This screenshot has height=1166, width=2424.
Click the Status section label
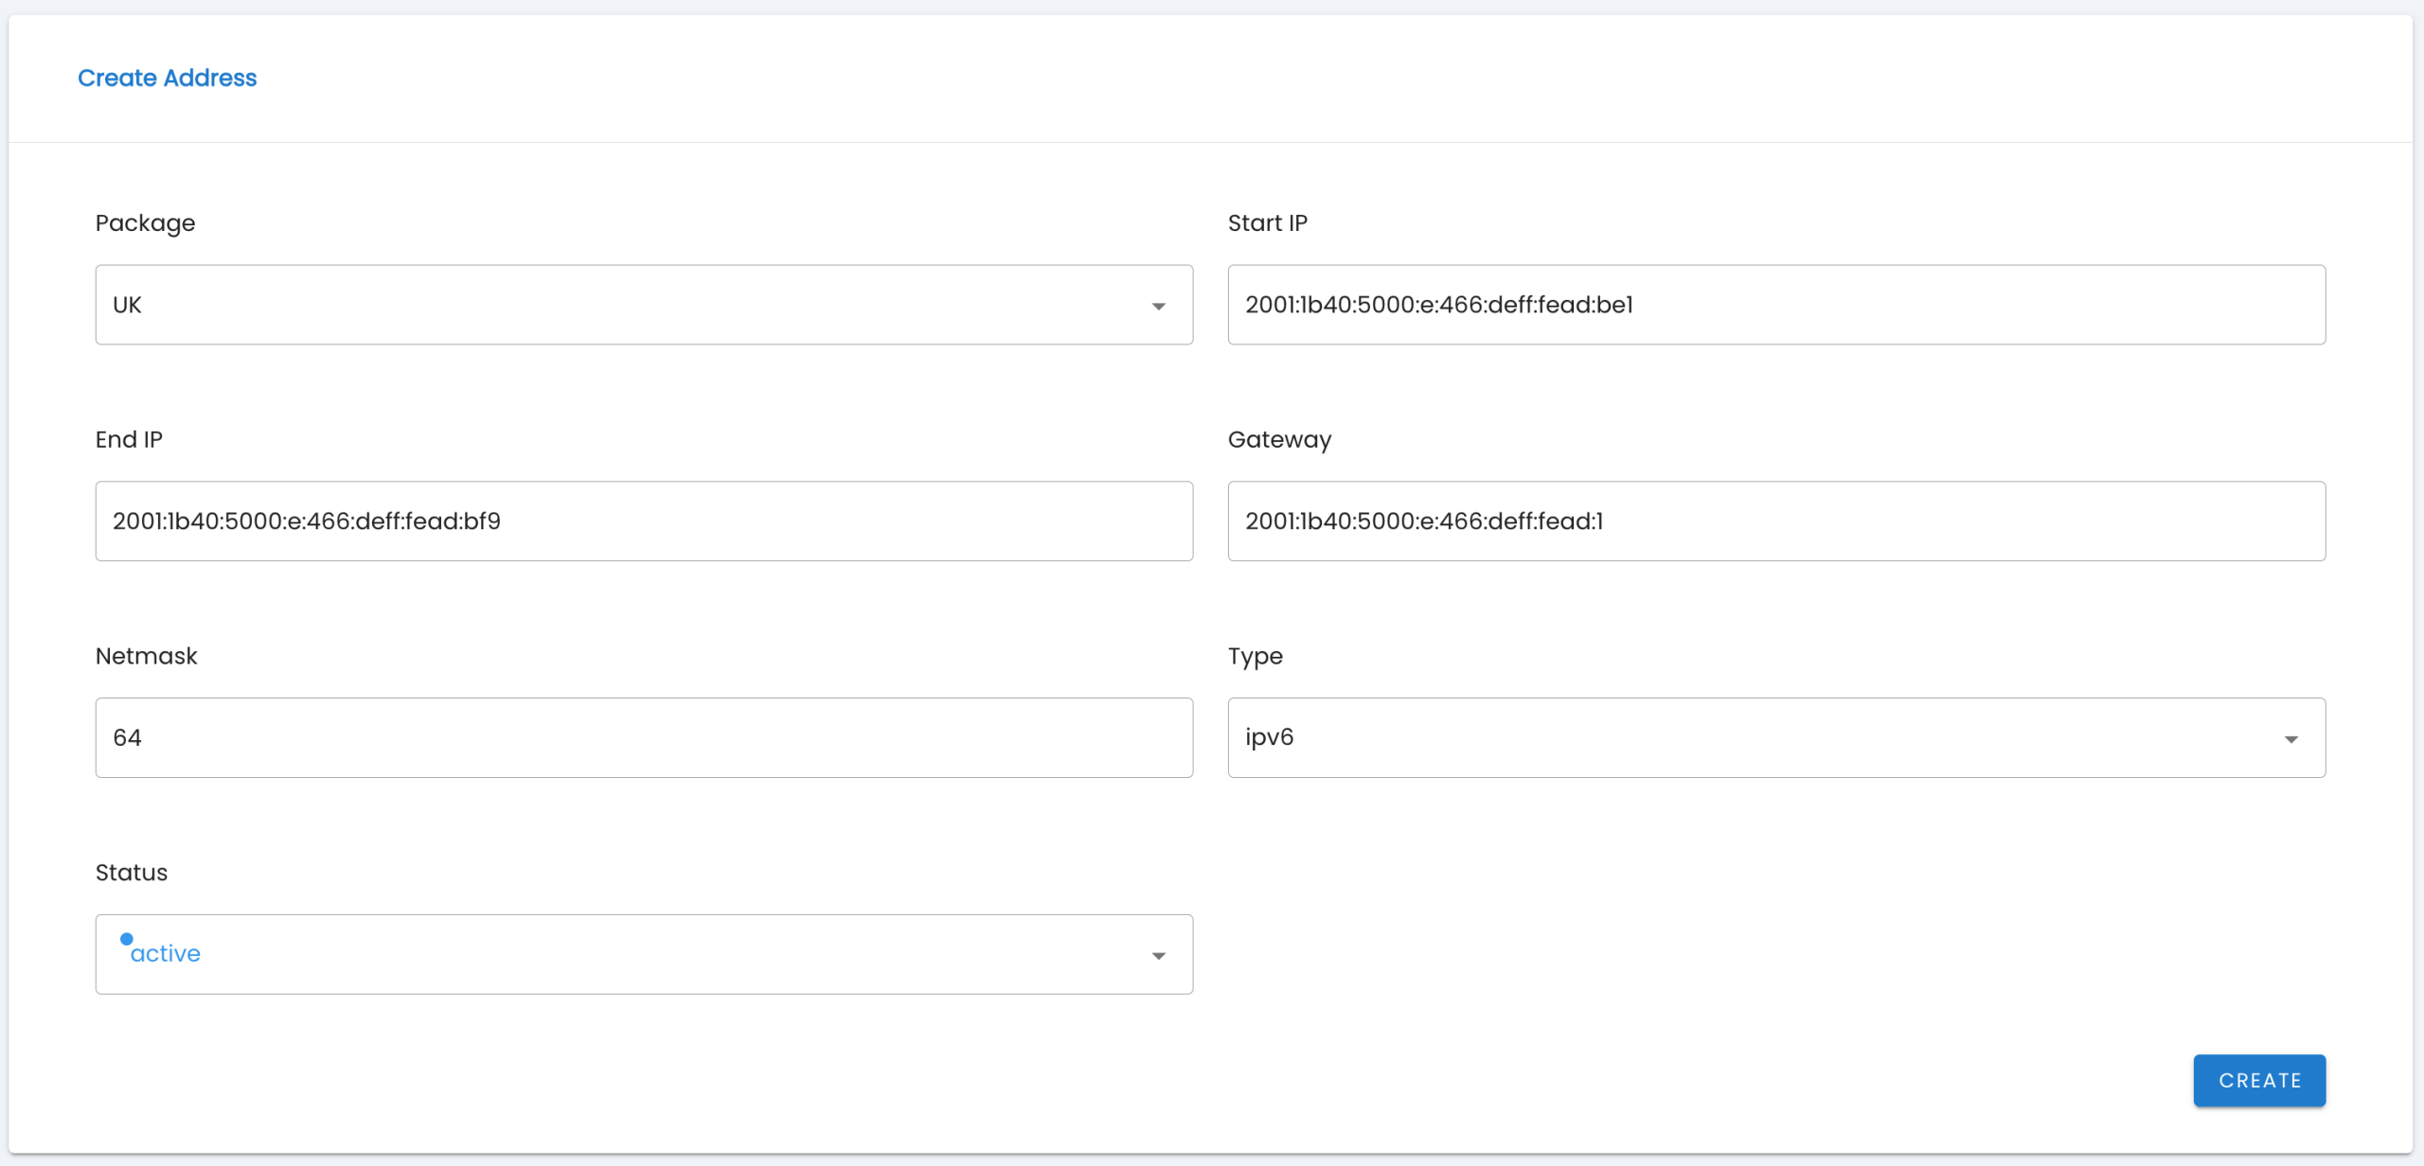pyautogui.click(x=131, y=872)
